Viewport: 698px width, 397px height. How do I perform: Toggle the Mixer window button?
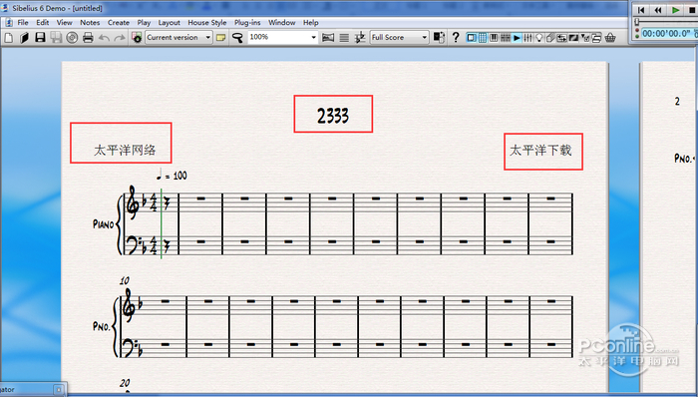click(527, 37)
